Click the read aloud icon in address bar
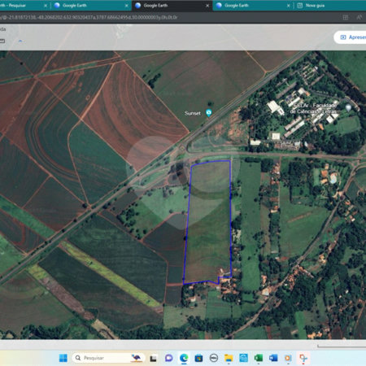 pos(359,17)
